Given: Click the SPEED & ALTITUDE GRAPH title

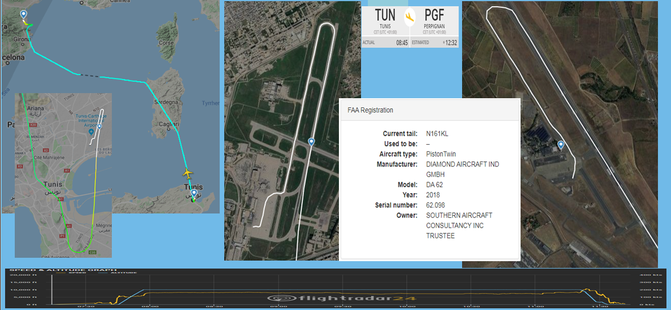Looking at the screenshot, I should point(63,270).
